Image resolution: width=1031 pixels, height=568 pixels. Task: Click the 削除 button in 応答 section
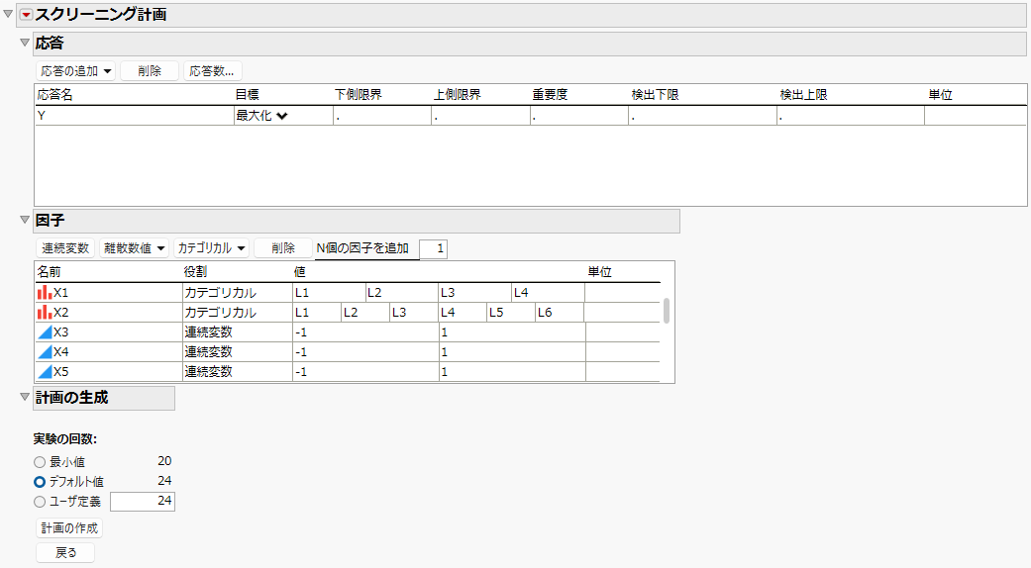(150, 71)
